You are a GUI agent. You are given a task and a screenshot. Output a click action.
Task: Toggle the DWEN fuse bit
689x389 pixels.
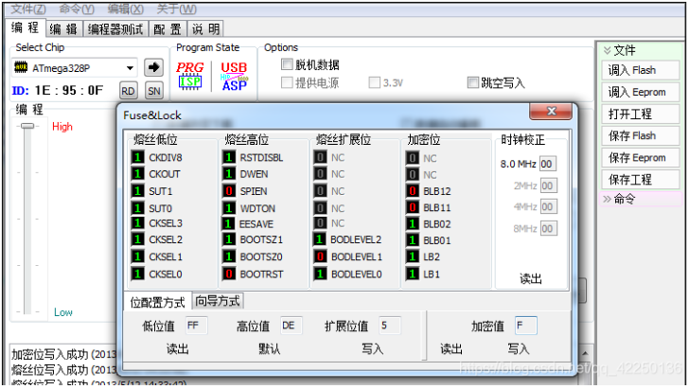click(x=228, y=174)
